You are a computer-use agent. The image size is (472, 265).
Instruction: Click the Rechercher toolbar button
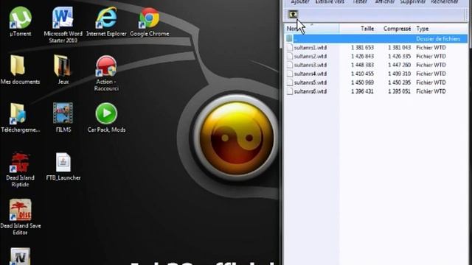(445, 2)
